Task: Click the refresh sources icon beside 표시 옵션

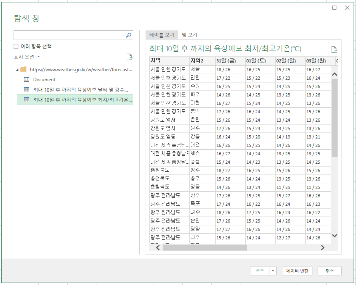Action: 129,57
